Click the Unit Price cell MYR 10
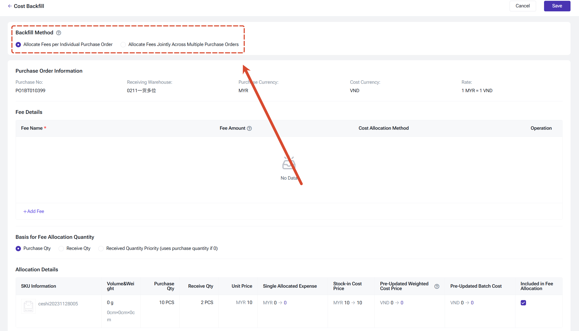The height and width of the screenshot is (331, 579). pyautogui.click(x=244, y=302)
